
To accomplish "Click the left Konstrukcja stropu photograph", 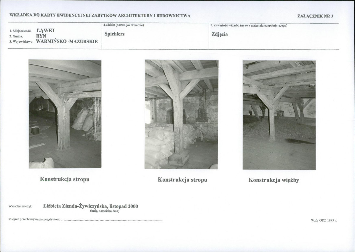I will [65, 114].
